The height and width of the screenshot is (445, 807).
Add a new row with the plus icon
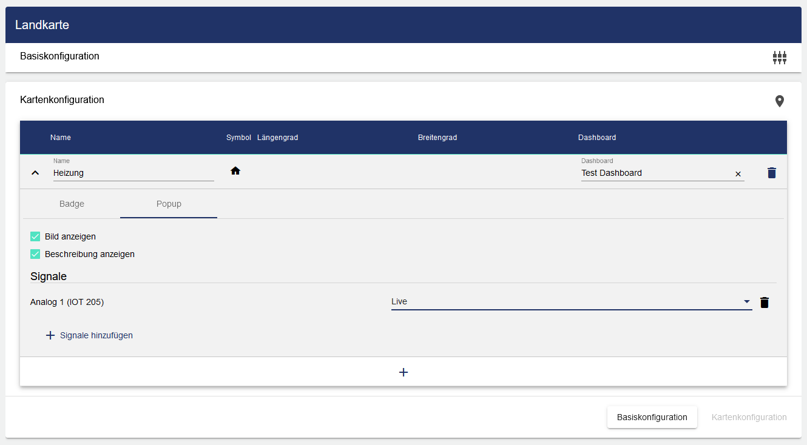tap(403, 372)
